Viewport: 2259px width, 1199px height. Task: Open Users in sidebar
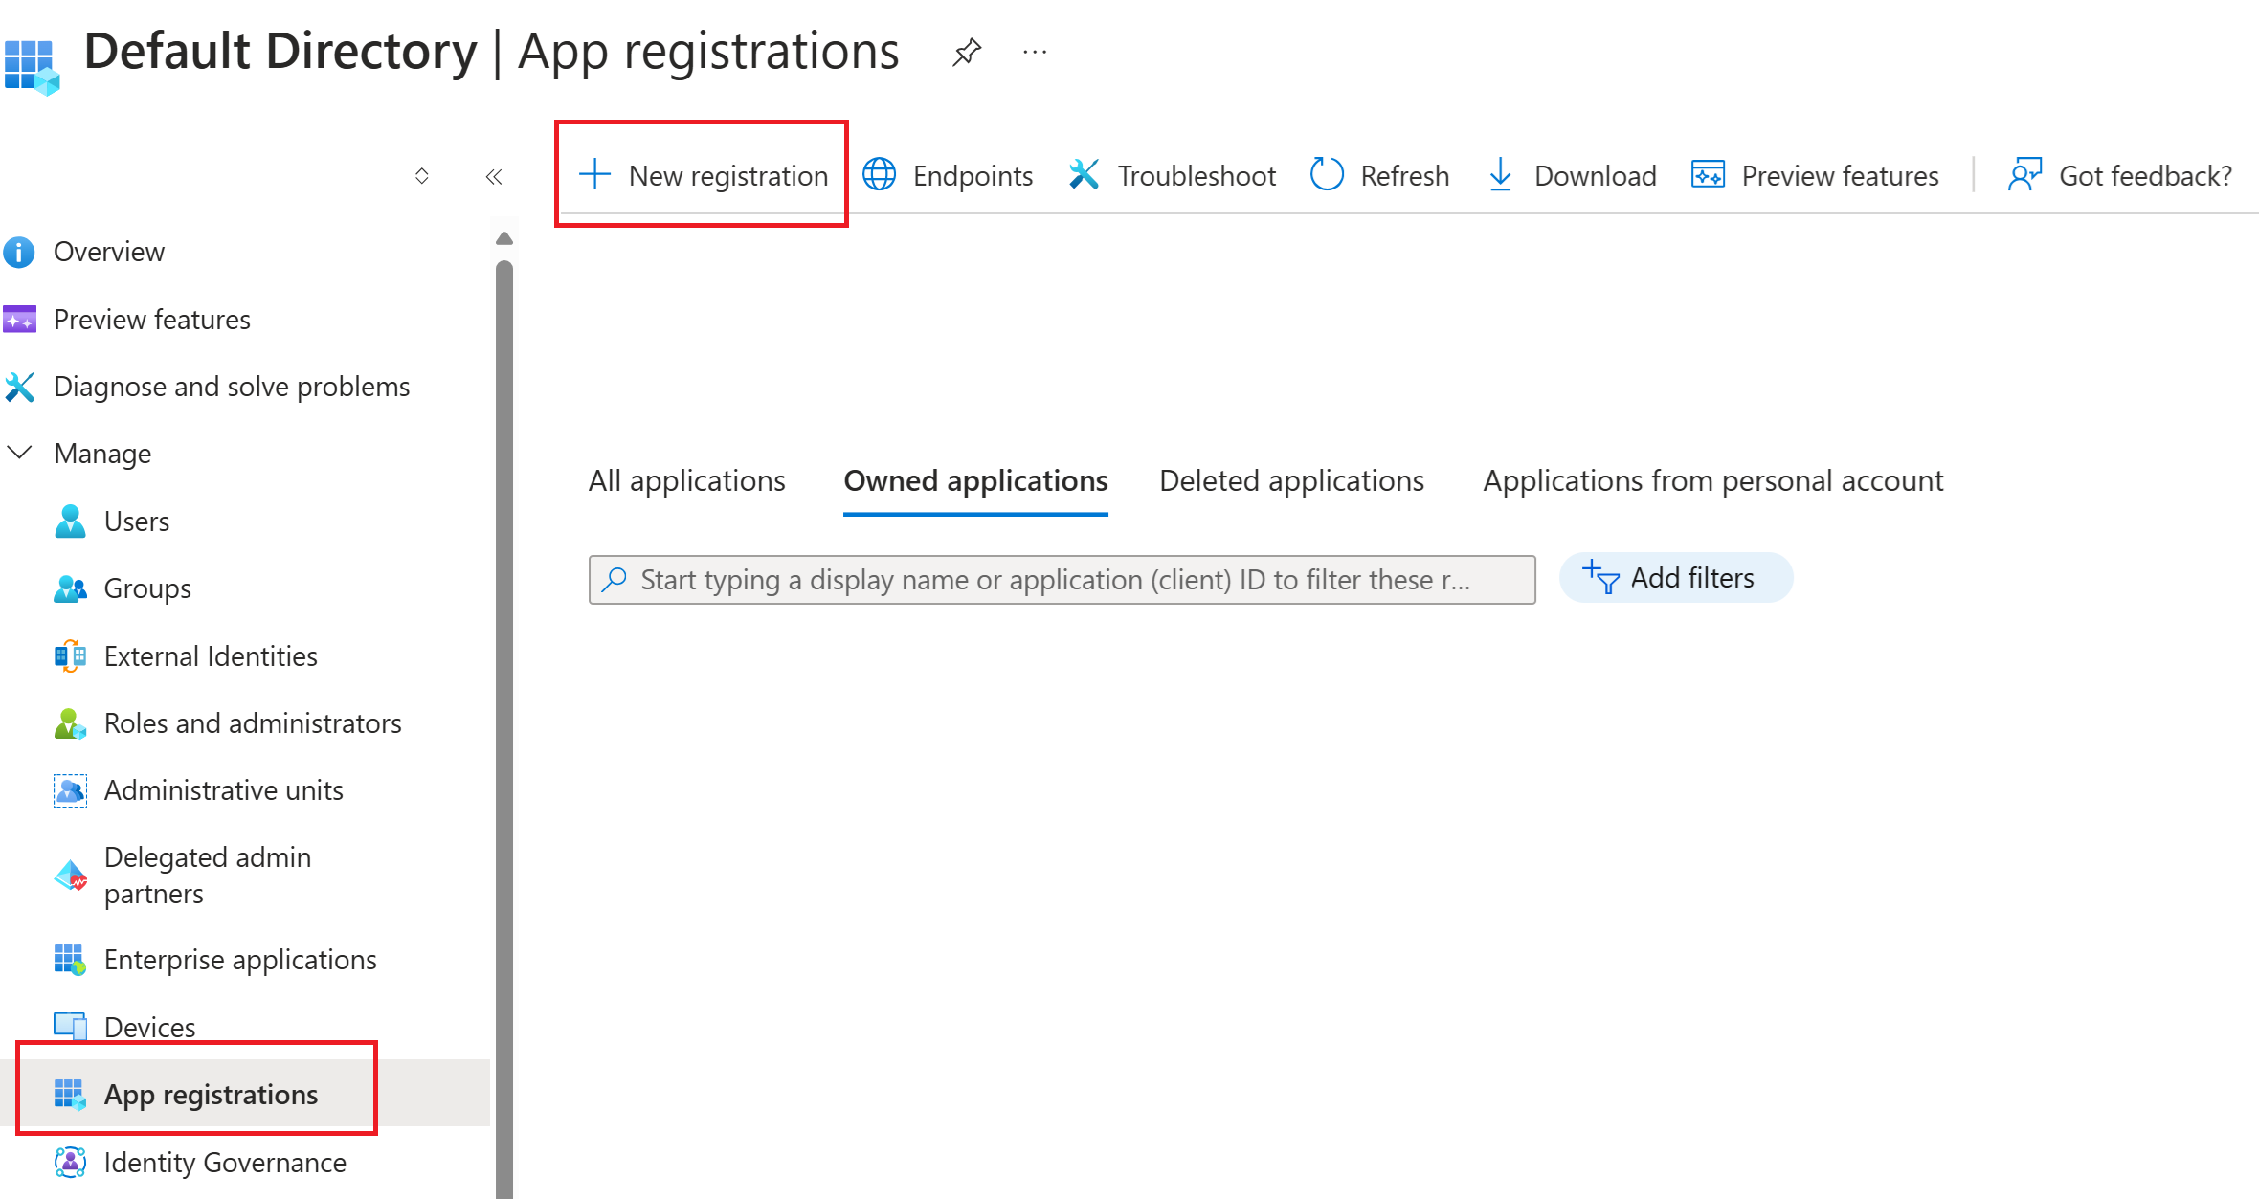137,522
